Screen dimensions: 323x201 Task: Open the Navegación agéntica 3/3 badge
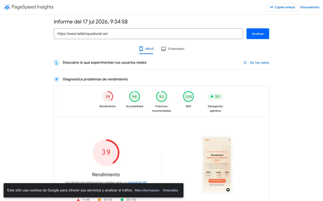coord(215,96)
